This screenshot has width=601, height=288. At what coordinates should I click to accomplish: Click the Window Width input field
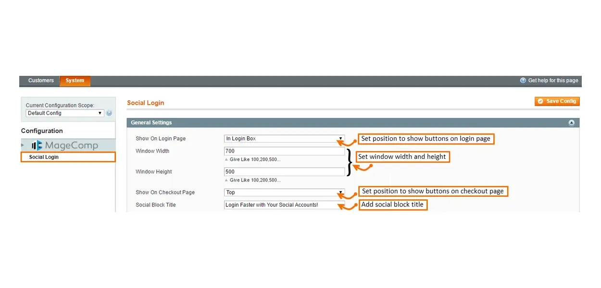tap(284, 151)
